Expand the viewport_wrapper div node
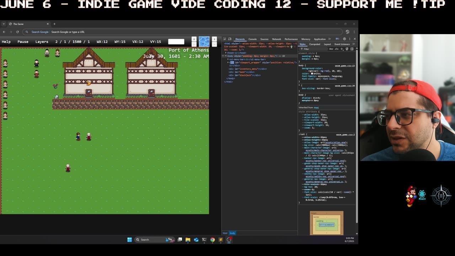 click(228, 63)
